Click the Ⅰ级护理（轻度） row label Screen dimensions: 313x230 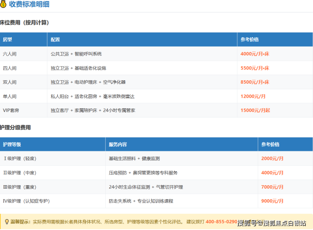(20, 159)
